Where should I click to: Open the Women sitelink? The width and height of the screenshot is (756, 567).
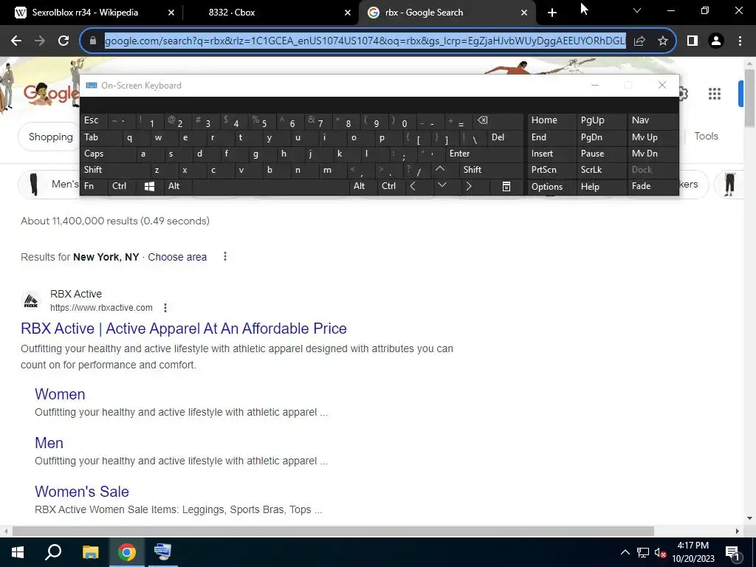(60, 394)
